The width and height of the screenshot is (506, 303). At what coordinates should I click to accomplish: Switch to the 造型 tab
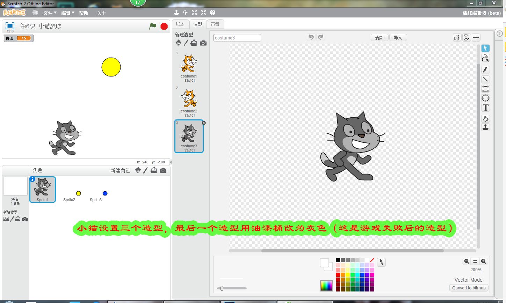tap(198, 24)
